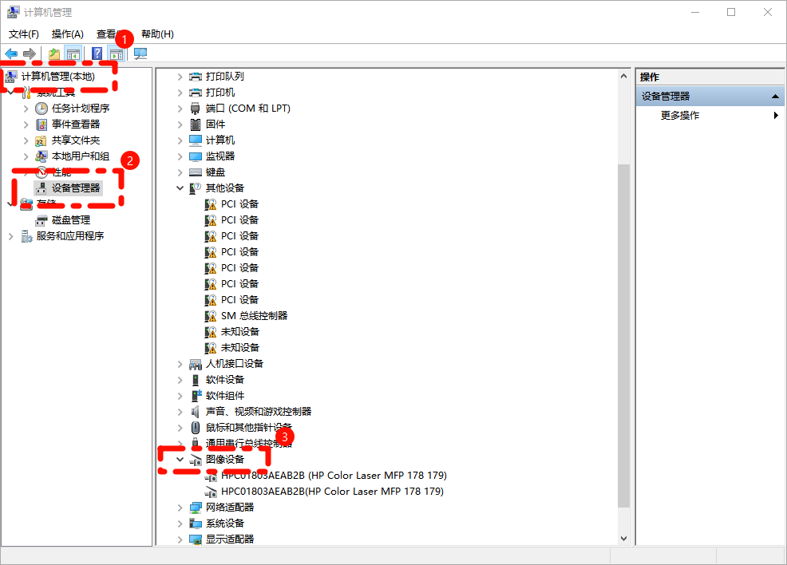The width and height of the screenshot is (787, 565).
Task: Click the 磁盘管理 disk icon
Action: [42, 219]
